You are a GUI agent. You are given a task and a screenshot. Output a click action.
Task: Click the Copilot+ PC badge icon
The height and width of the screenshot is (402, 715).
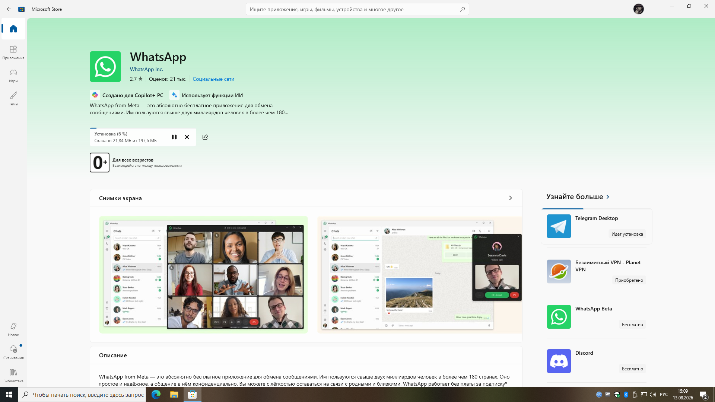click(x=95, y=95)
